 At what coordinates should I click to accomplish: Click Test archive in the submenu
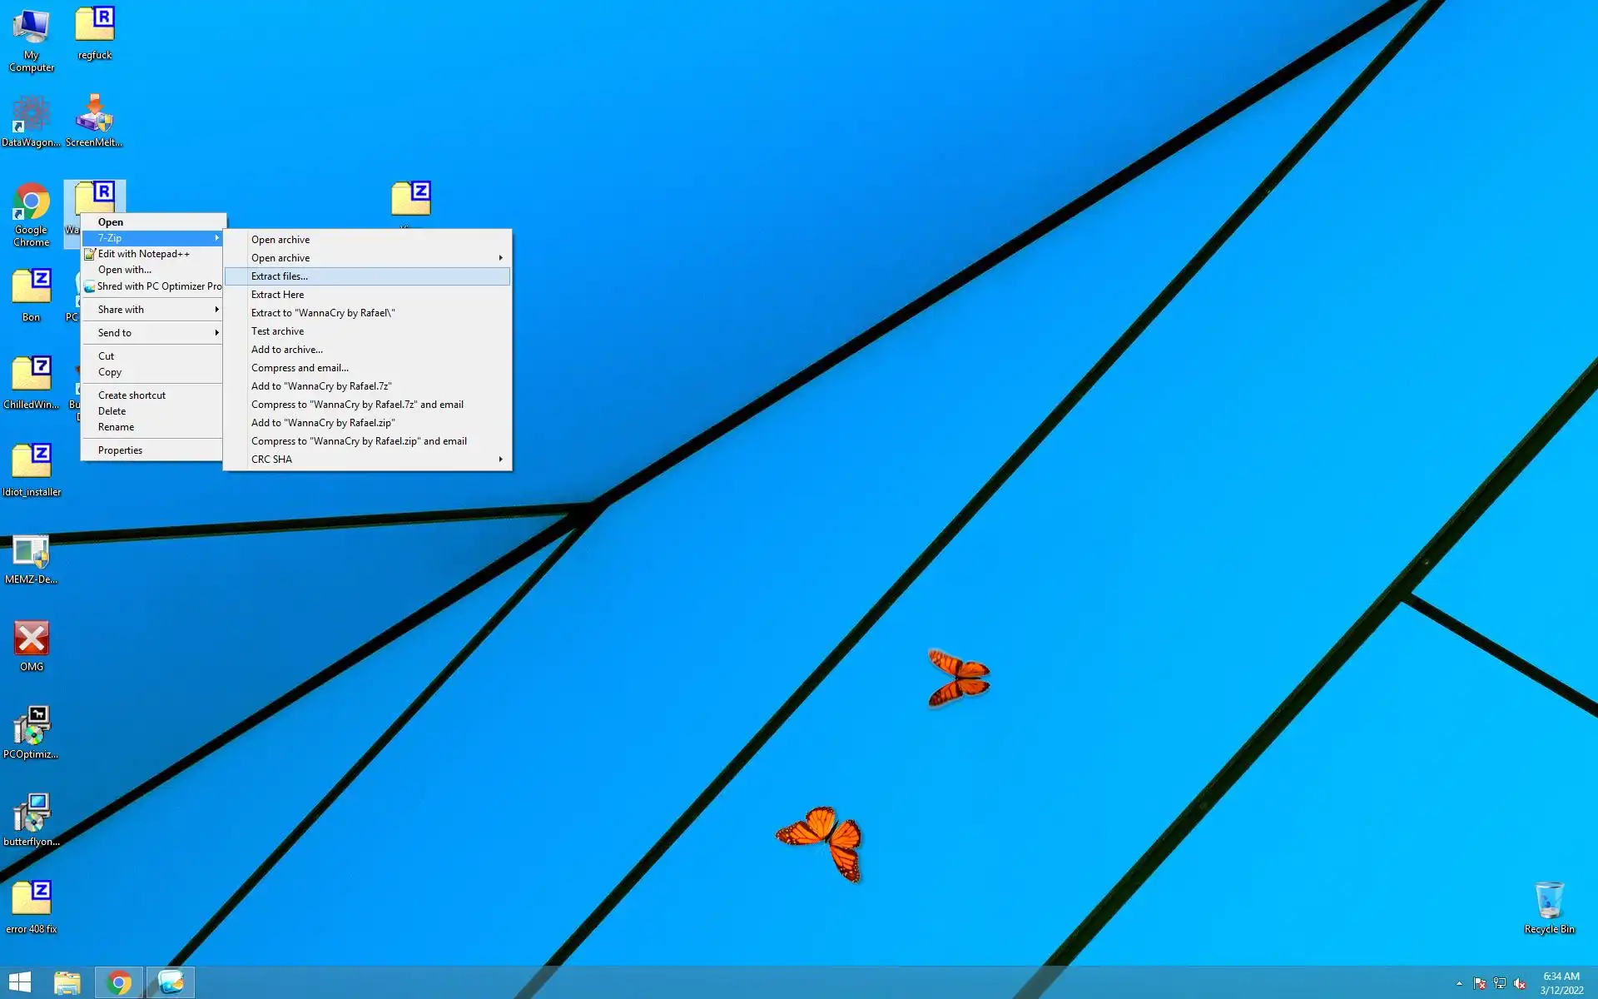(278, 331)
